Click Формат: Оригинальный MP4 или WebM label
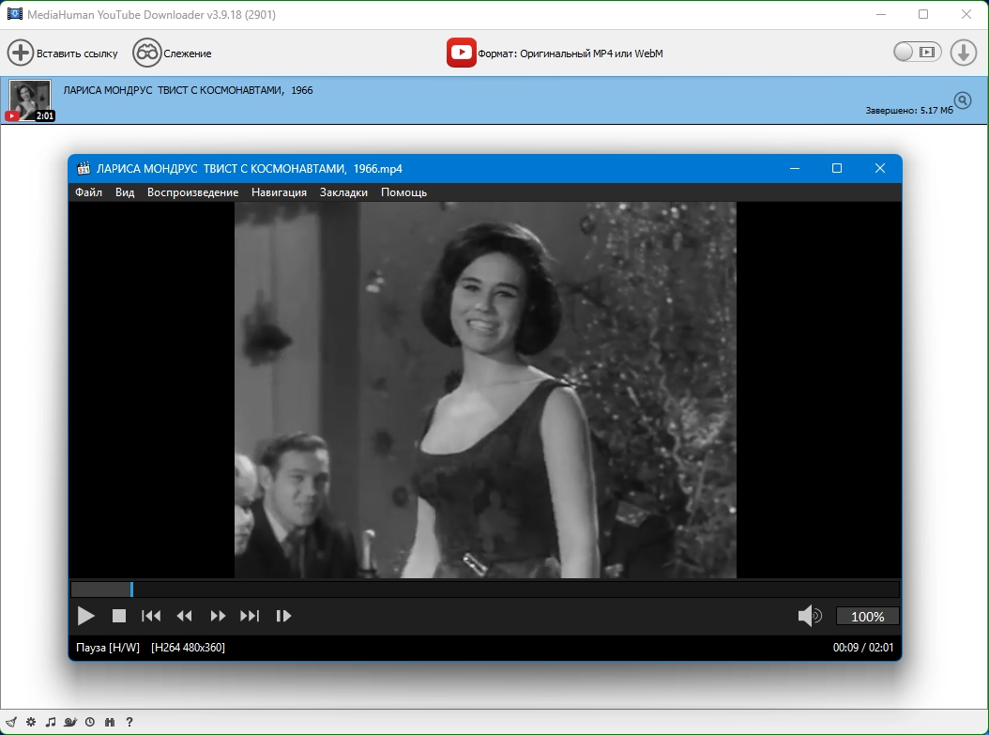 (x=571, y=54)
